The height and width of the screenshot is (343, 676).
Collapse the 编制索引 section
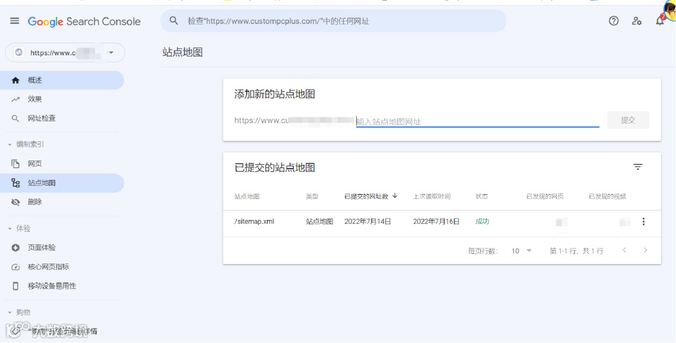(x=10, y=144)
